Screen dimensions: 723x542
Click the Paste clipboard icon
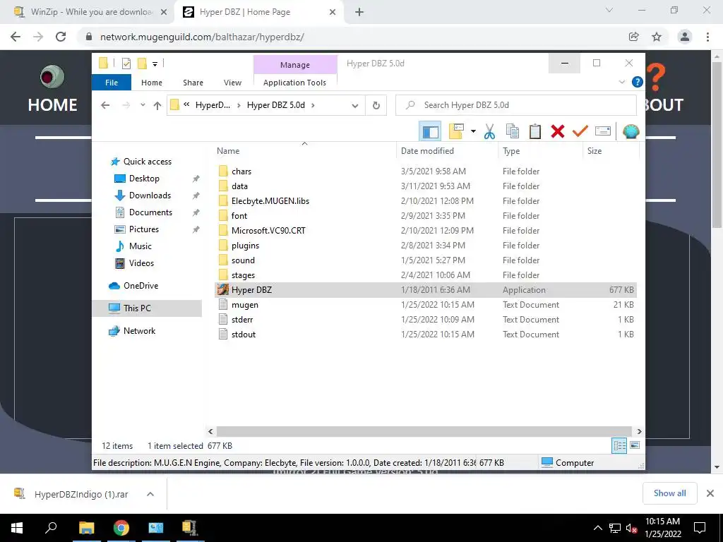[x=535, y=132]
